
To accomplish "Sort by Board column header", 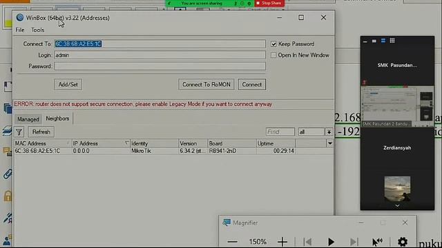I will pyautogui.click(x=232, y=143).
